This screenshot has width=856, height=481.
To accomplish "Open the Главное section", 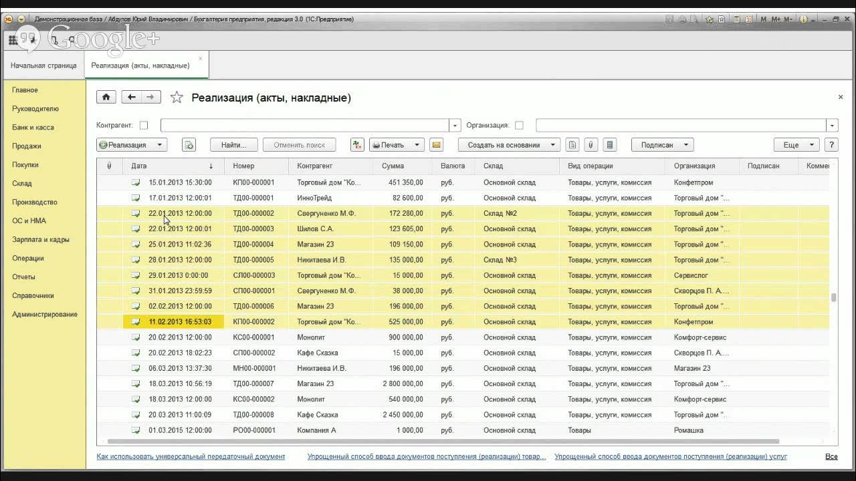I will pyautogui.click(x=25, y=90).
